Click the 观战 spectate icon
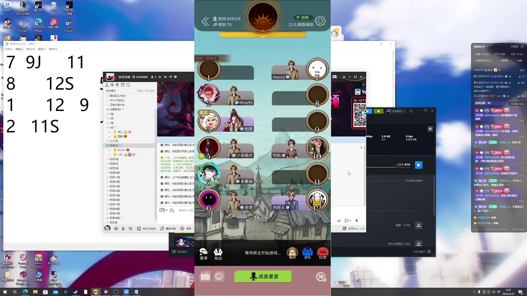The width and height of the screenshot is (527, 296). pos(218,254)
